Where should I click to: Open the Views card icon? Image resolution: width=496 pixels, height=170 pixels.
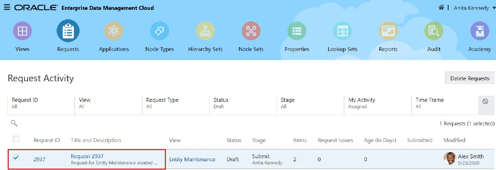22,31
